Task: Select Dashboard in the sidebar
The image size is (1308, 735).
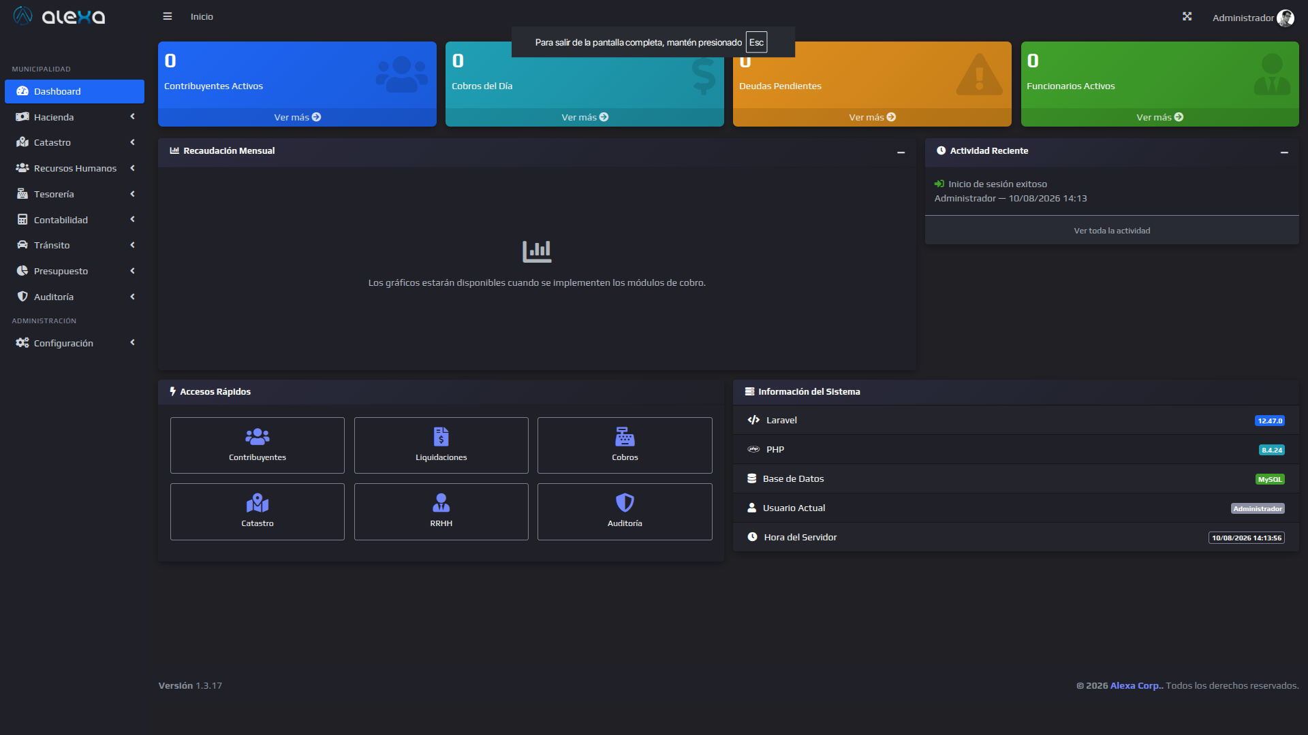Action: [74, 91]
